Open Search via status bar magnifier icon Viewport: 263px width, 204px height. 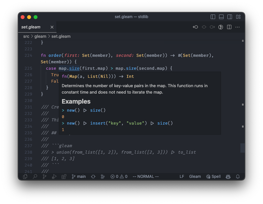point(35,177)
